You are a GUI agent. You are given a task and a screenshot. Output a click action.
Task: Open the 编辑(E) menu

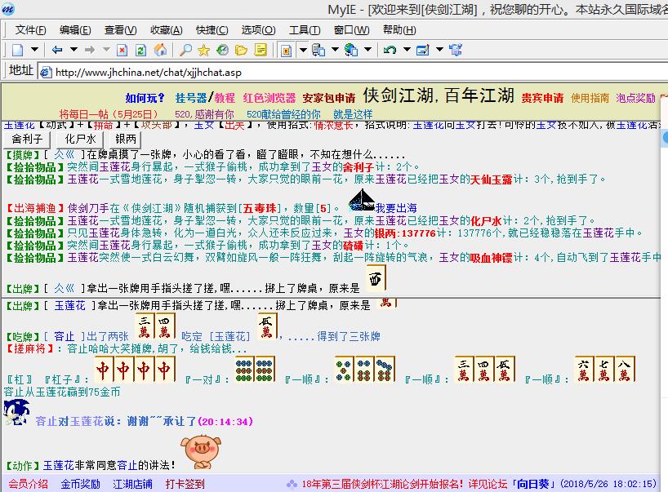[x=75, y=30]
